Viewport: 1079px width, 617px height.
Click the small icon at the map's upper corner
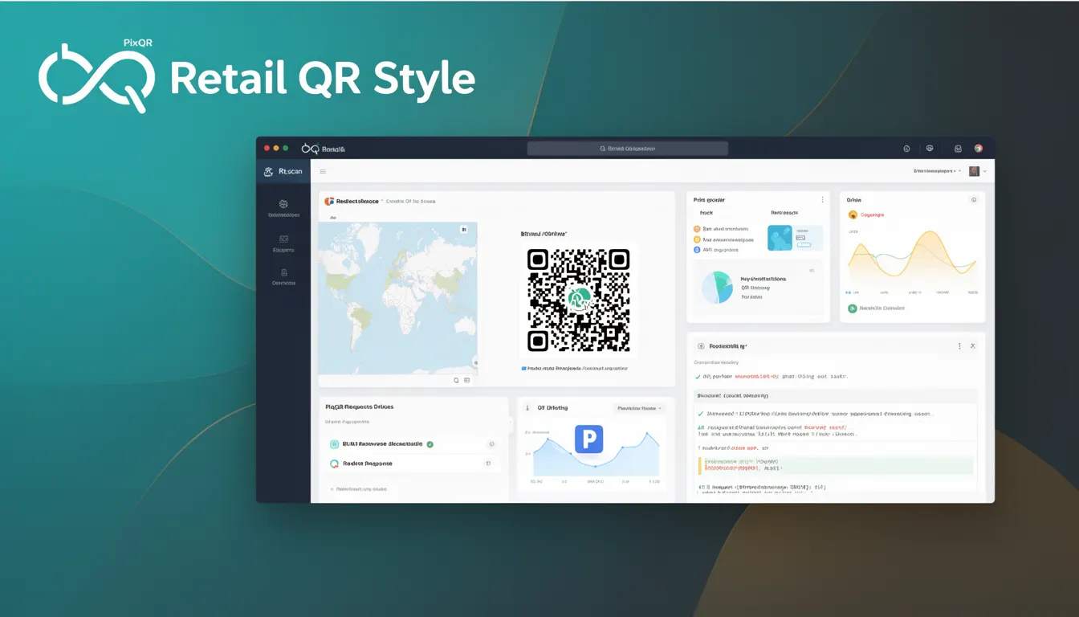coord(463,229)
